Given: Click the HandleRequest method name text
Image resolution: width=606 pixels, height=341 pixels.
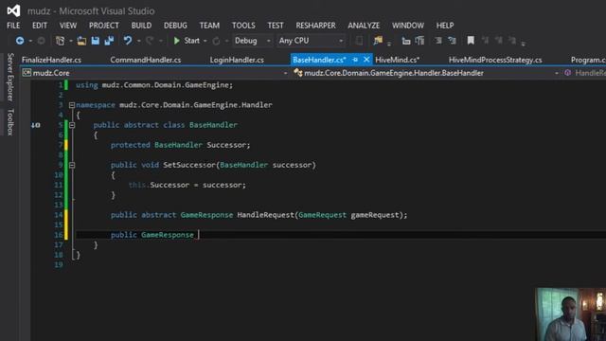Looking at the screenshot, I should [x=265, y=215].
